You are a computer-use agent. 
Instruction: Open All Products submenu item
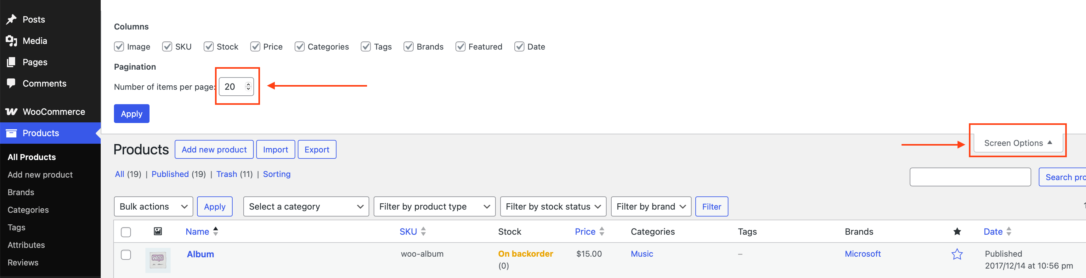[x=31, y=157]
